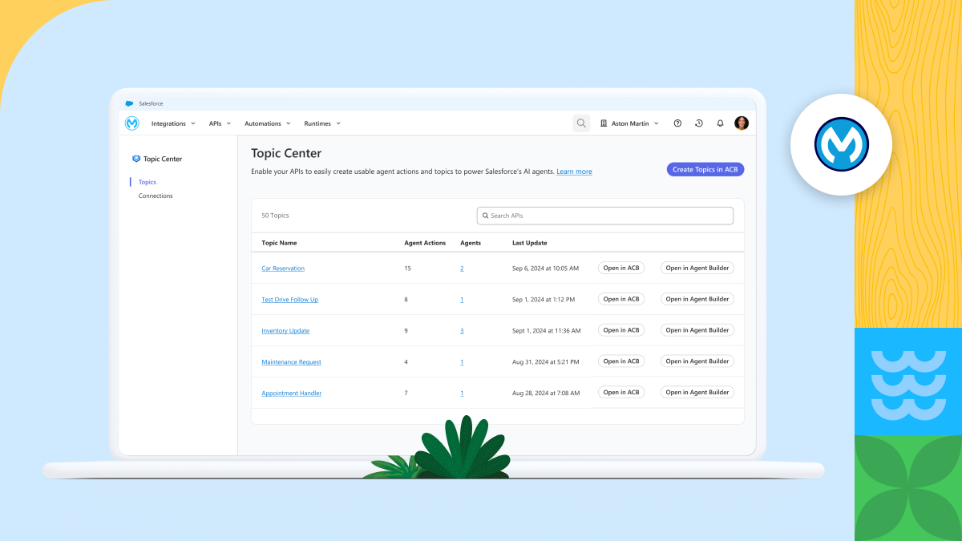
Task: Open the global search magnifier icon
Action: click(581, 123)
